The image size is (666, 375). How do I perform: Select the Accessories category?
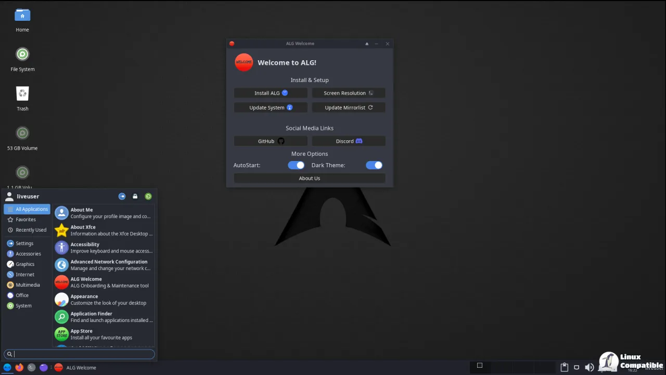pos(27,254)
